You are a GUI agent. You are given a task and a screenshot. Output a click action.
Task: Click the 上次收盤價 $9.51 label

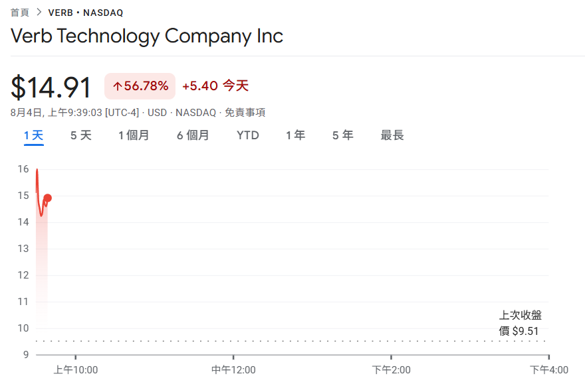coord(520,323)
